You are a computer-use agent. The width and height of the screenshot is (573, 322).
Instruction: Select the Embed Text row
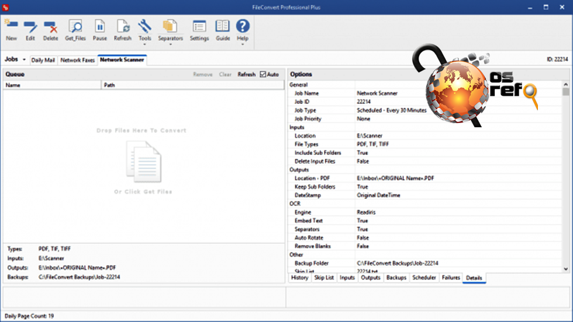(x=425, y=220)
